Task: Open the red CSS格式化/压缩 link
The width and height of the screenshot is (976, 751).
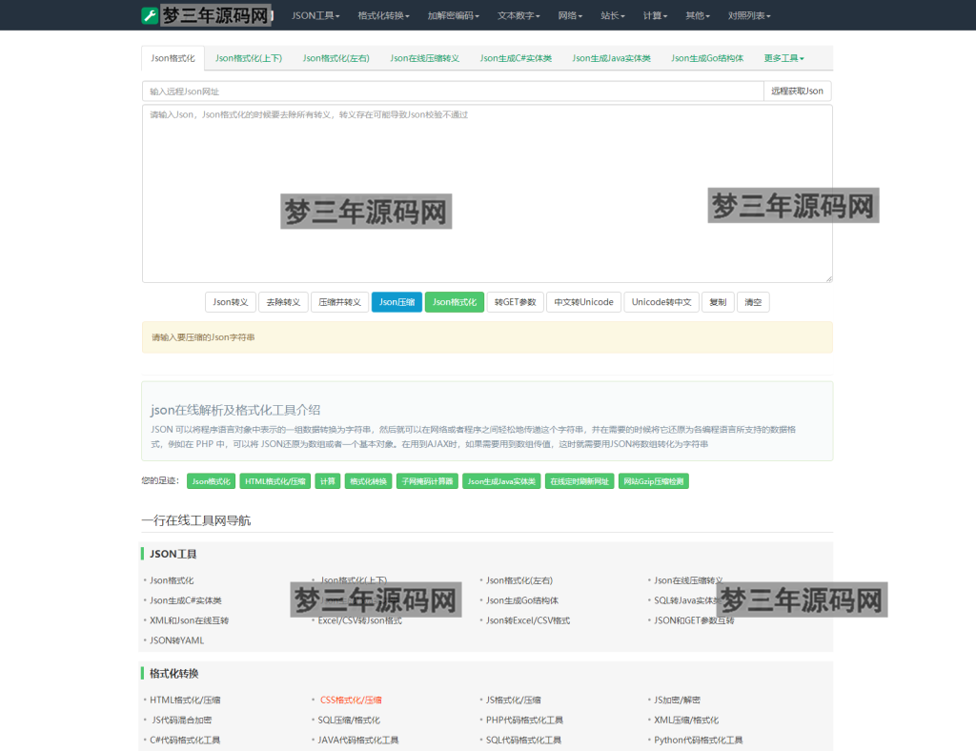Action: click(351, 700)
